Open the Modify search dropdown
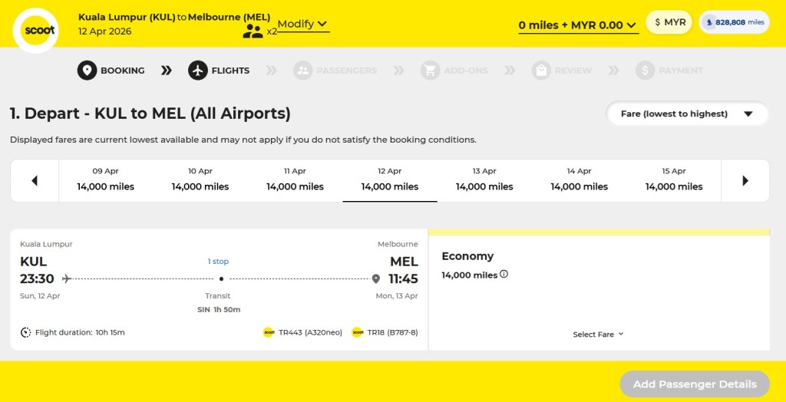The image size is (786, 402). click(x=302, y=25)
